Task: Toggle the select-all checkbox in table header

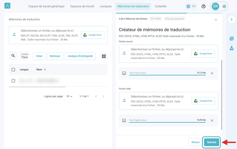Action: pos(13,70)
